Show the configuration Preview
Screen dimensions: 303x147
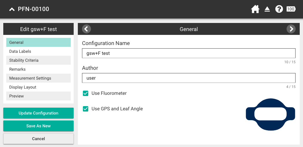pyautogui.click(x=38, y=96)
